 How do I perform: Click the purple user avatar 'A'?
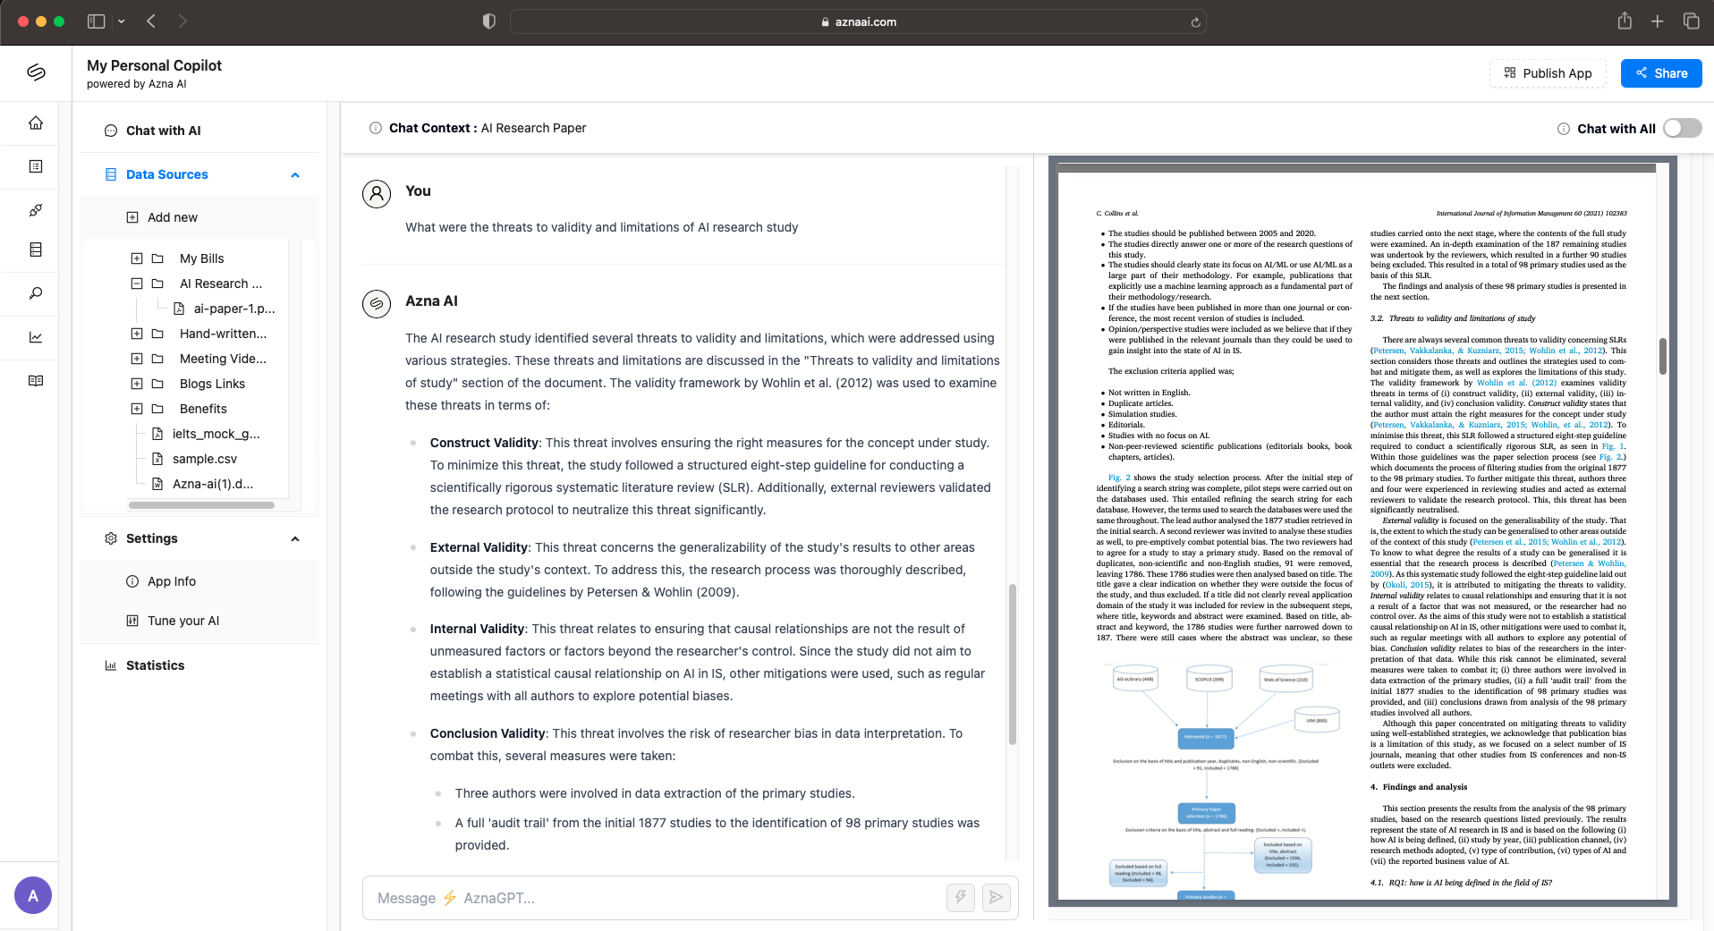[33, 895]
